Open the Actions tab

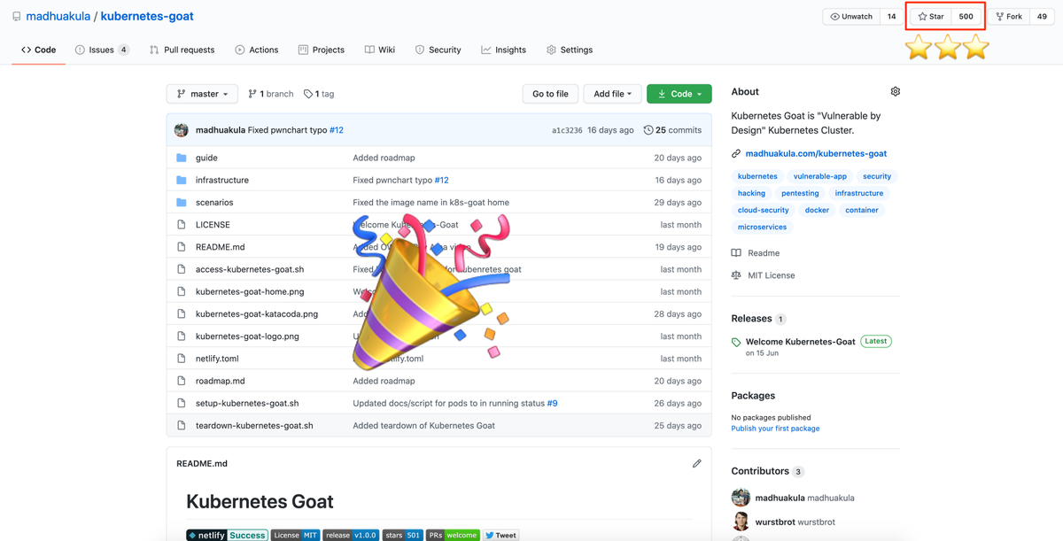[x=257, y=50]
